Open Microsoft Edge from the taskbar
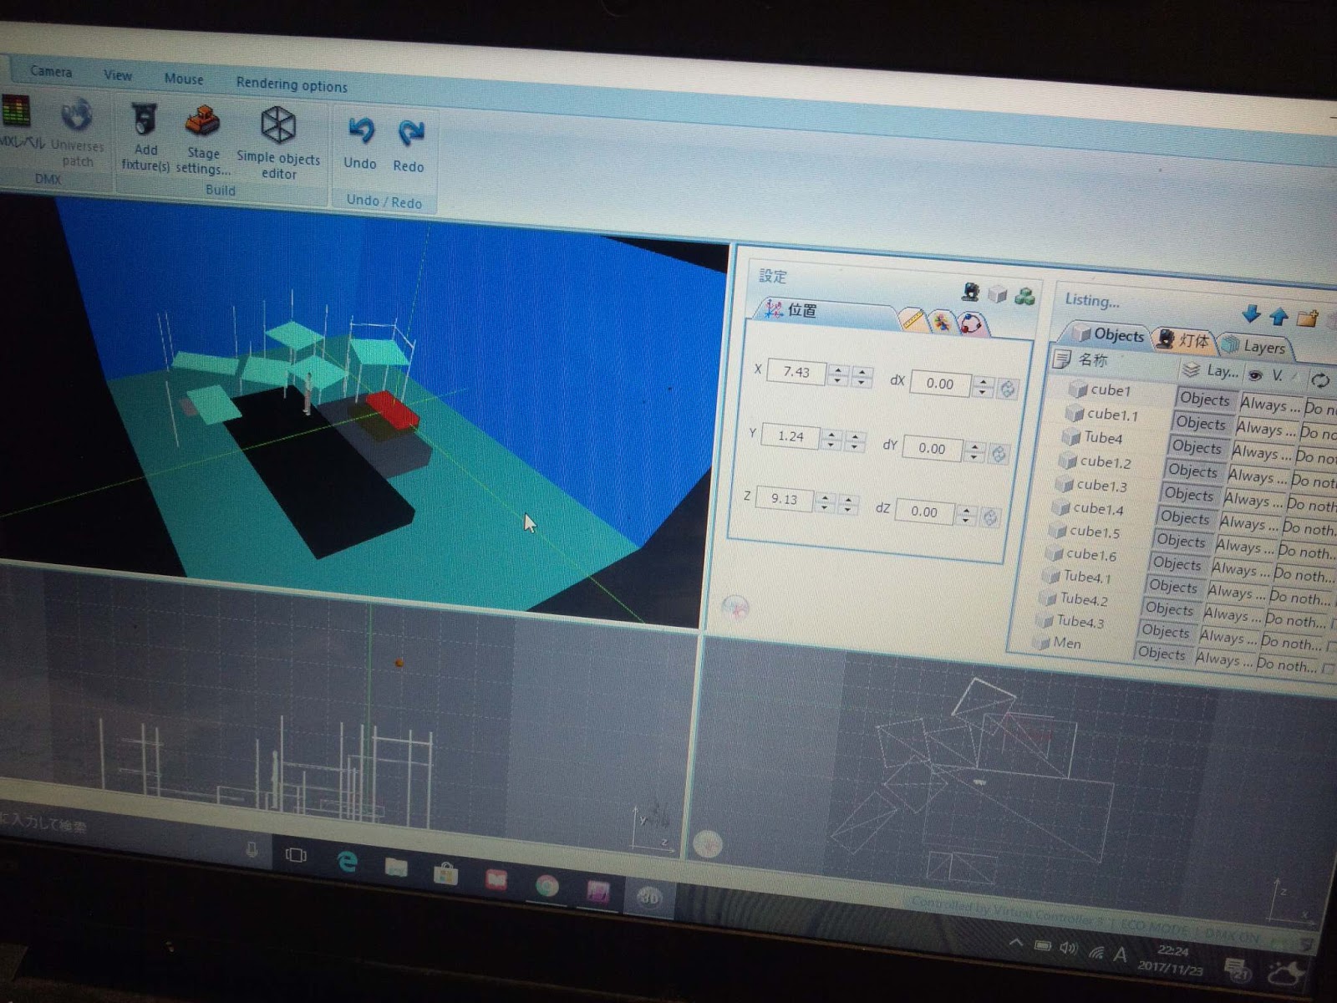1337x1003 pixels. click(347, 862)
